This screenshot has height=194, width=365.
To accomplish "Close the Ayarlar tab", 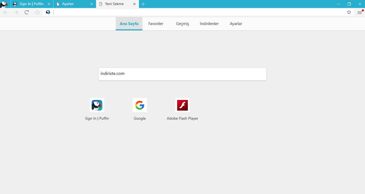I will (x=92, y=4).
